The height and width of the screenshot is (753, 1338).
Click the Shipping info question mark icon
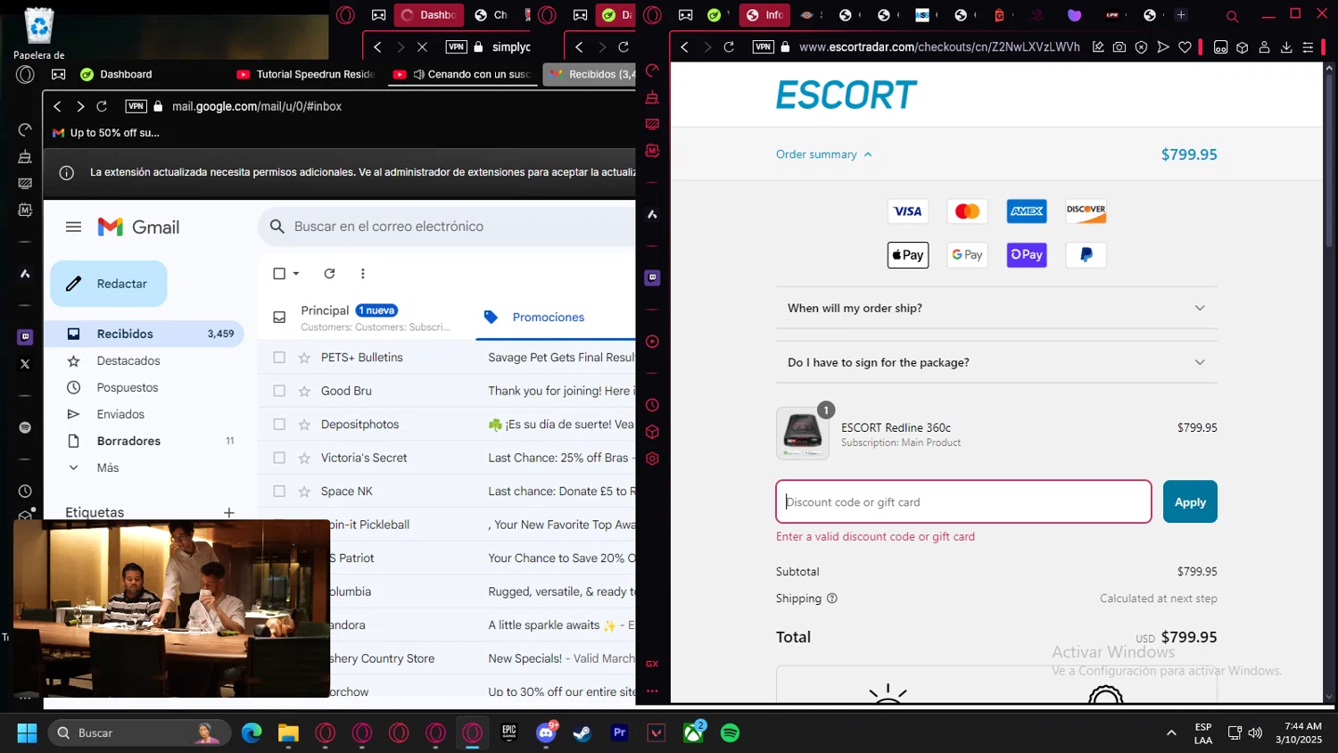click(x=832, y=599)
